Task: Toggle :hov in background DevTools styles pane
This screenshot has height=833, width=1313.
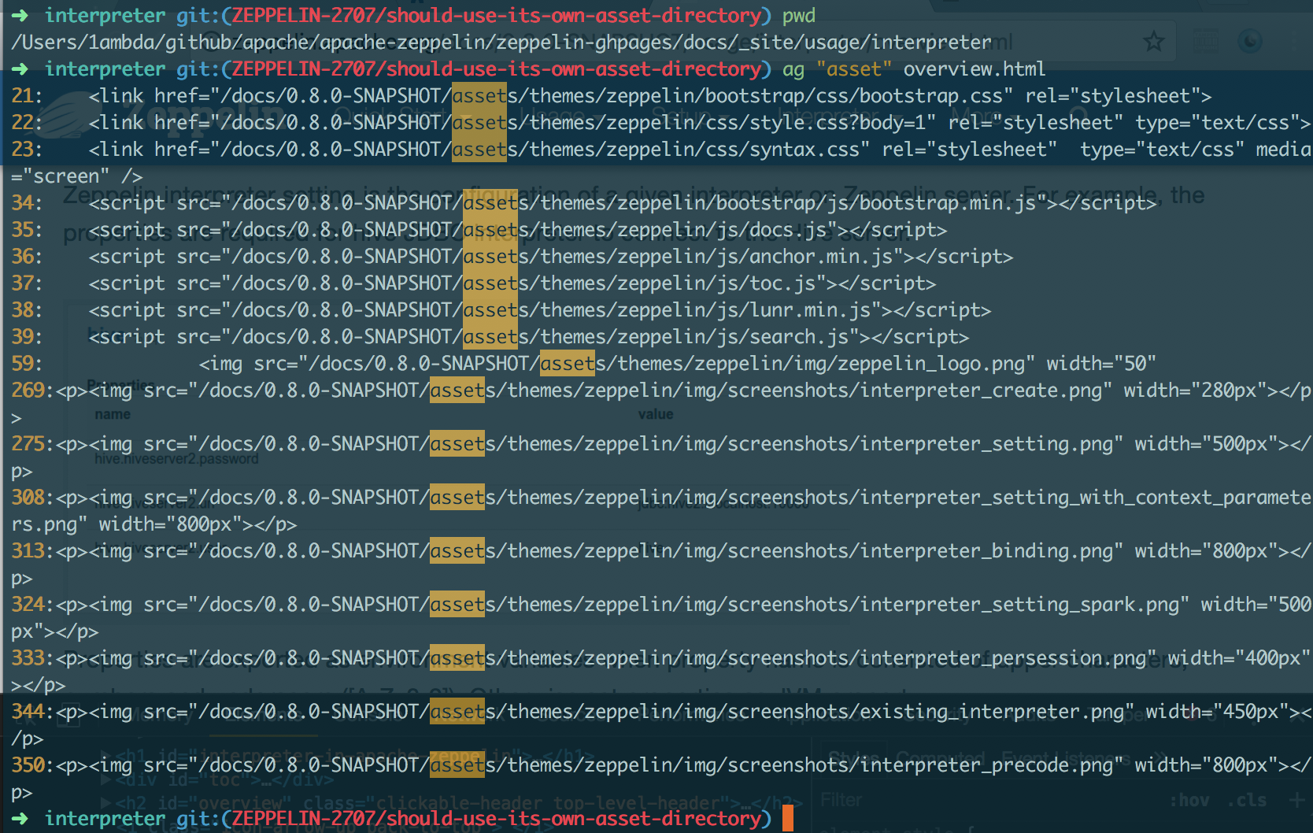Action: pyautogui.click(x=1189, y=801)
